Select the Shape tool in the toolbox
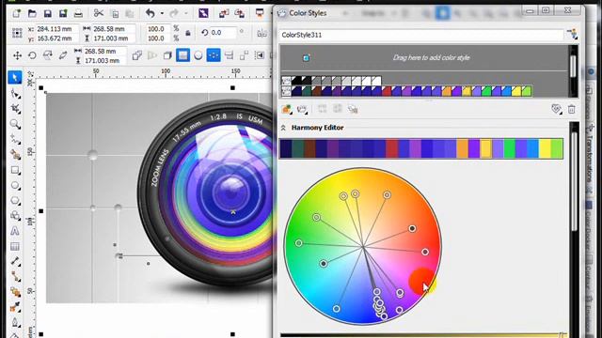602x338 pixels. pos(15,93)
